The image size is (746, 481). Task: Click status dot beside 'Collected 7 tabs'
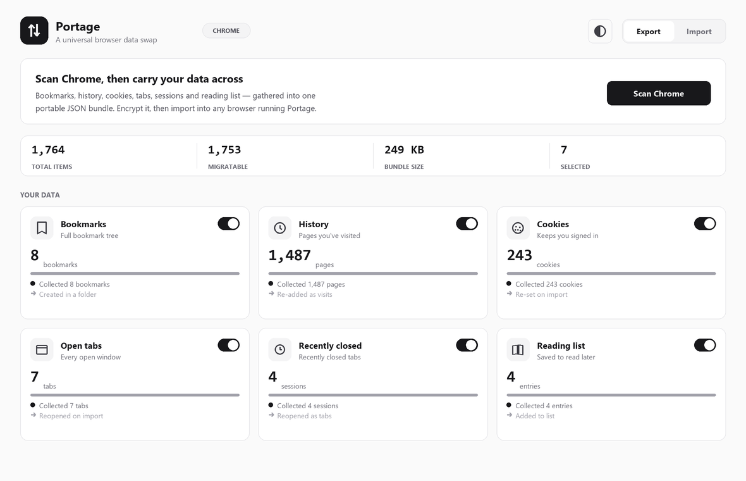pos(33,405)
